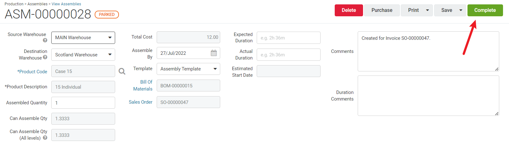Open the Assemble By calendar picker icon

pos(214,53)
